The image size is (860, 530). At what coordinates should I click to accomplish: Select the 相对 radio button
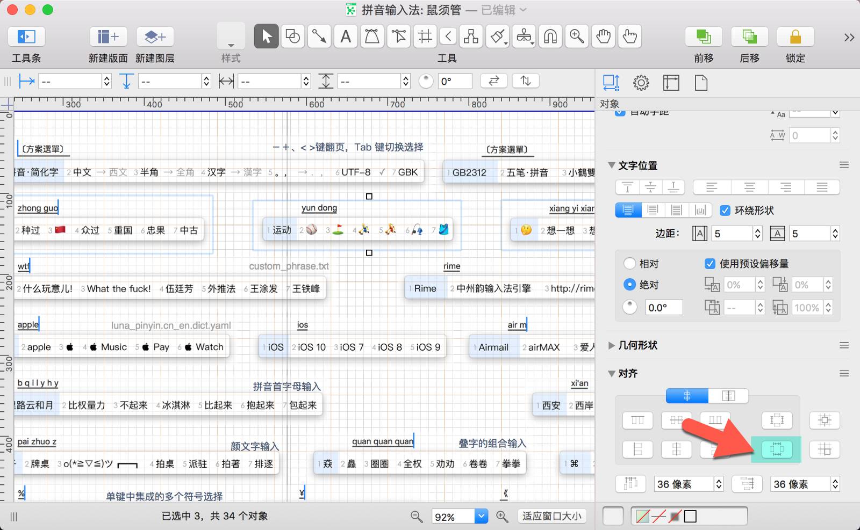coord(629,264)
